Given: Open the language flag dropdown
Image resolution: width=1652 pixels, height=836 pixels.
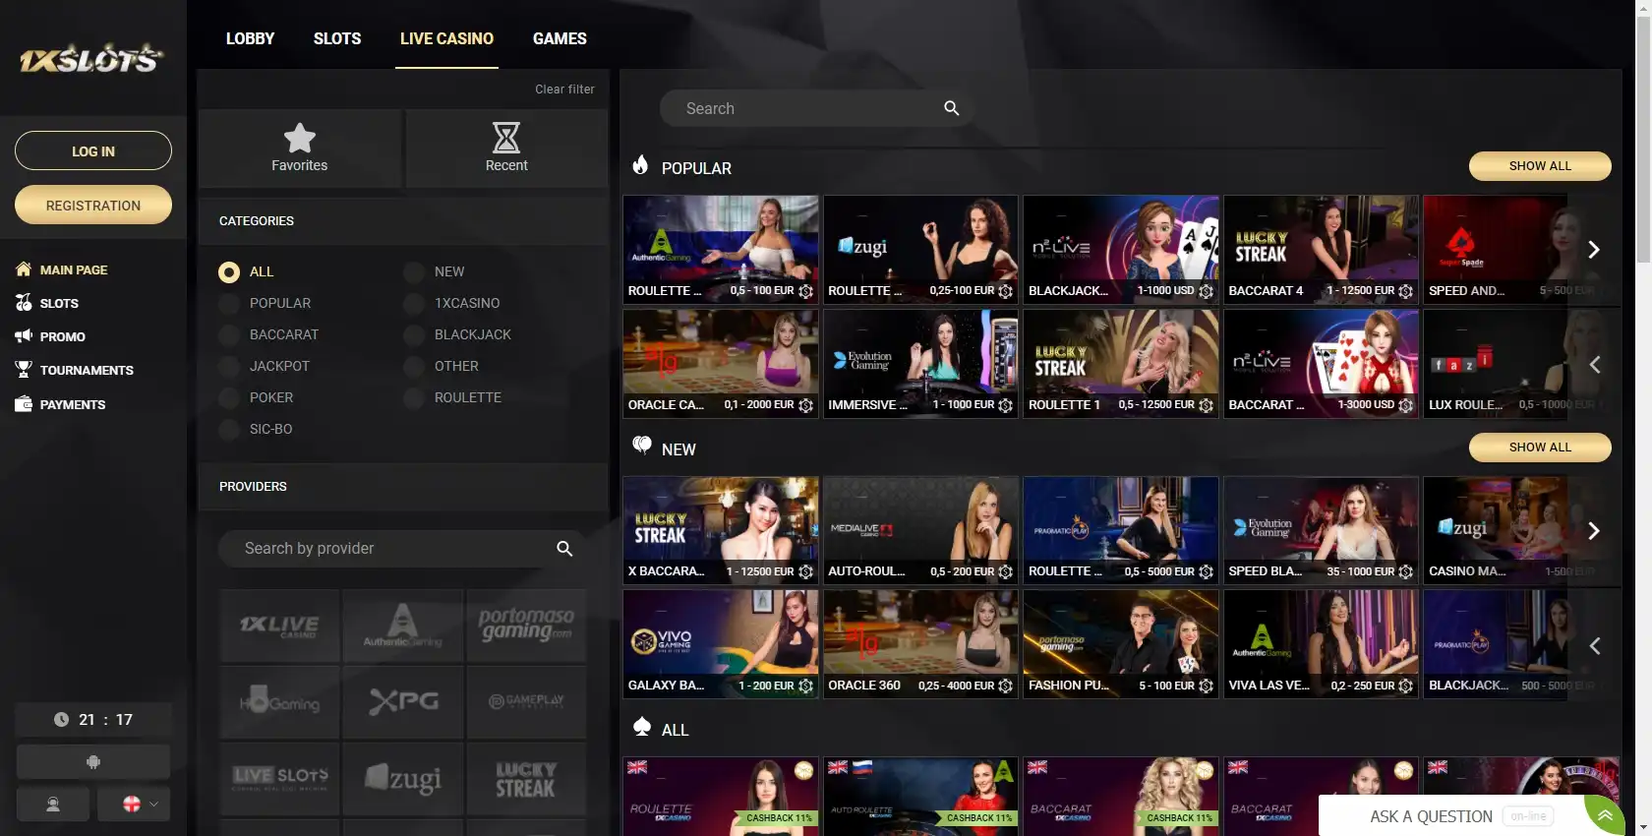Looking at the screenshot, I should (134, 805).
